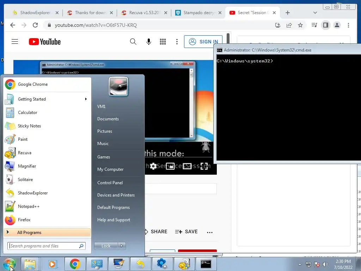Image resolution: width=361 pixels, height=271 pixels.
Task: Switch to ShadowExplorer browser tab
Action: pyautogui.click(x=35, y=13)
